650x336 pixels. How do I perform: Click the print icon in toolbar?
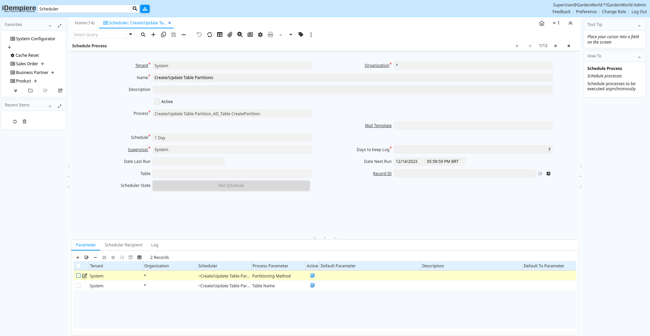click(270, 34)
